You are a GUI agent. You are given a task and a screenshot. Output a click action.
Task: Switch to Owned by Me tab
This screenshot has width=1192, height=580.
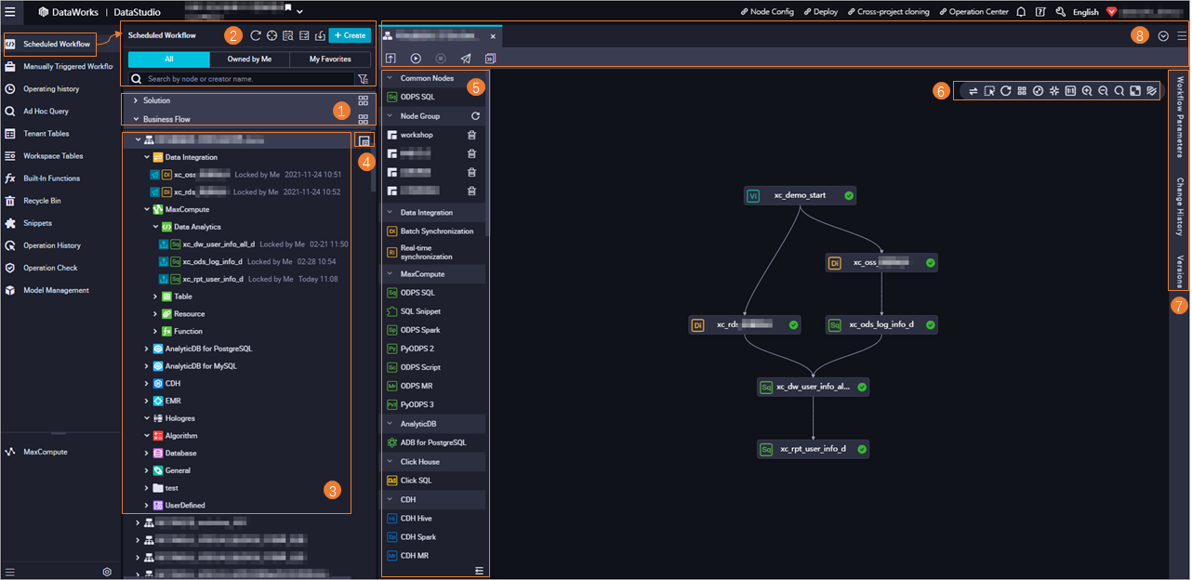[249, 59]
